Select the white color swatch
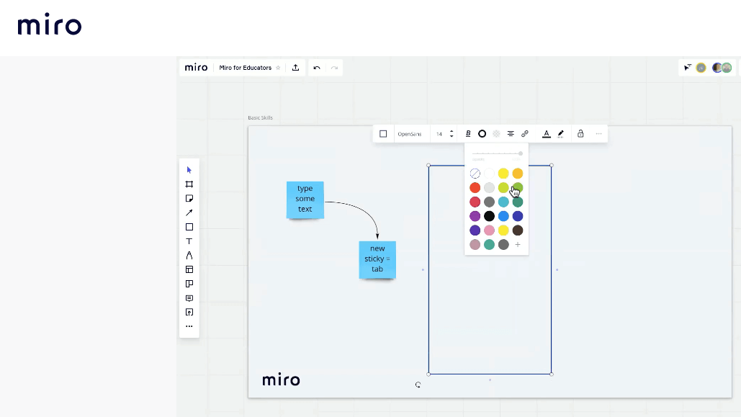 point(489,174)
